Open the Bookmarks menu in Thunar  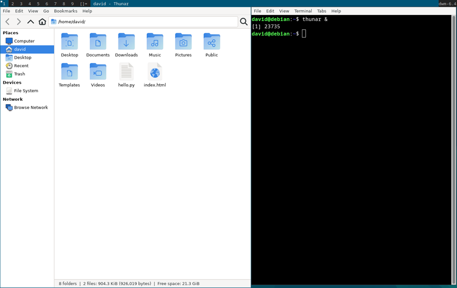point(65,11)
